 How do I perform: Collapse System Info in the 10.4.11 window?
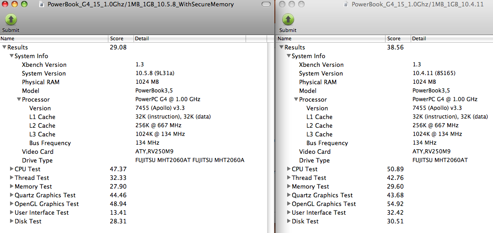(289, 56)
